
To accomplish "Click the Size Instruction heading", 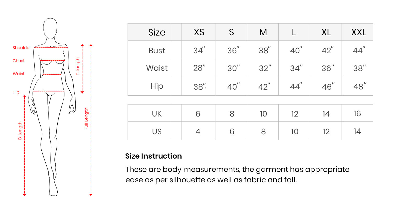I will (x=153, y=156).
